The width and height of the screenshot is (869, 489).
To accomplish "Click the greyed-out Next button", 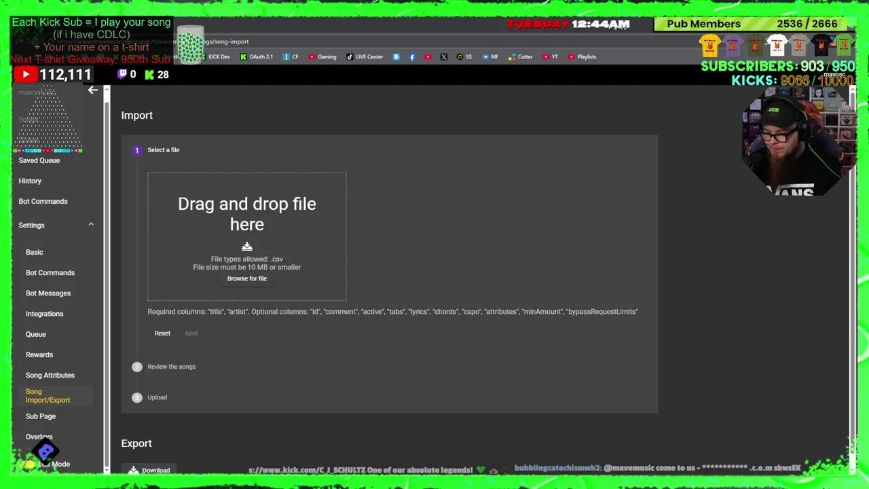I will pyautogui.click(x=191, y=333).
